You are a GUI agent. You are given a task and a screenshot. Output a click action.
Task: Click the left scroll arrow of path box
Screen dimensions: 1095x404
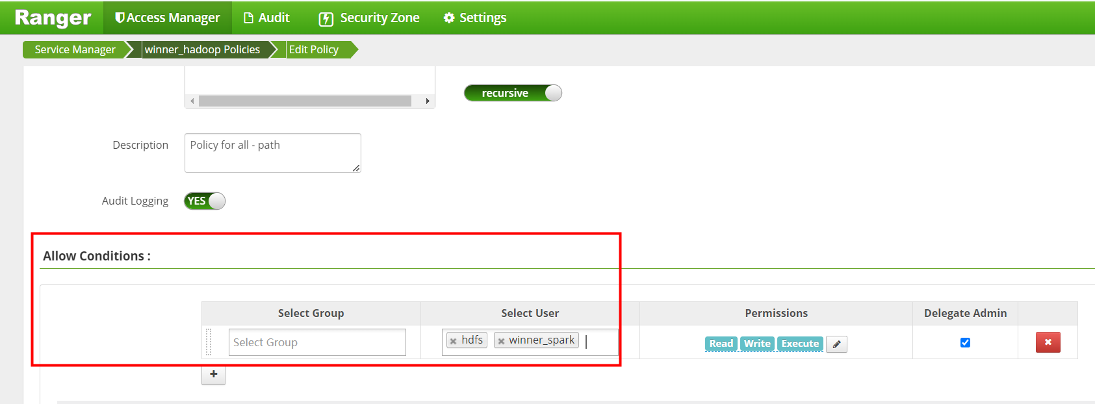point(192,101)
